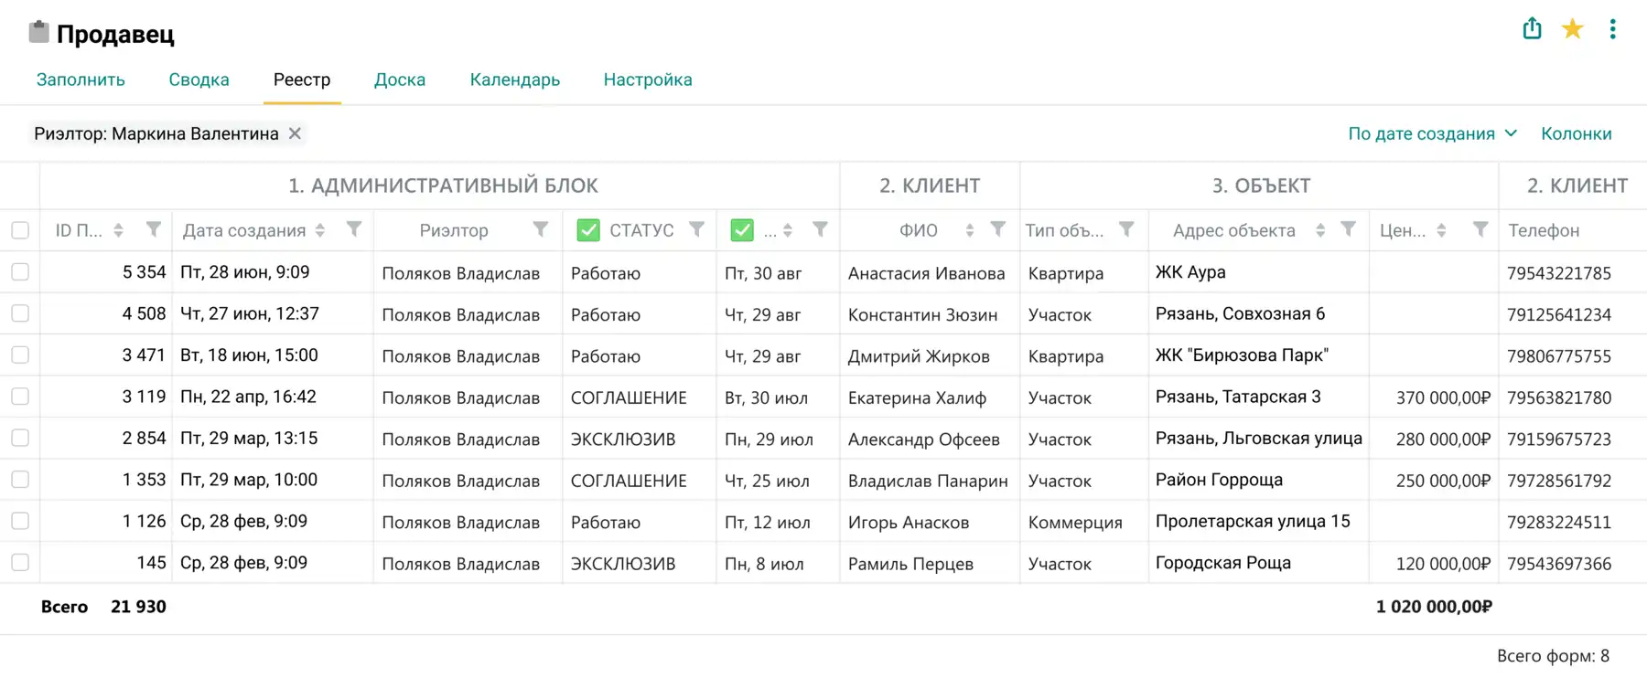Viewport: 1647px width, 678px height.
Task: Check the row with ID 145
Action: (20, 563)
